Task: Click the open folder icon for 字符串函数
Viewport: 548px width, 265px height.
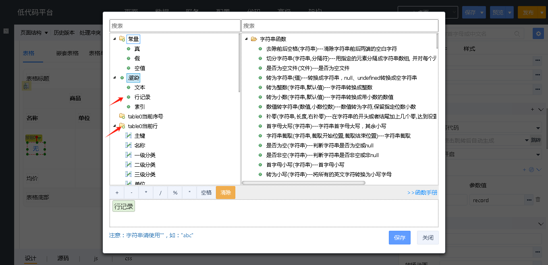Action: 254,39
